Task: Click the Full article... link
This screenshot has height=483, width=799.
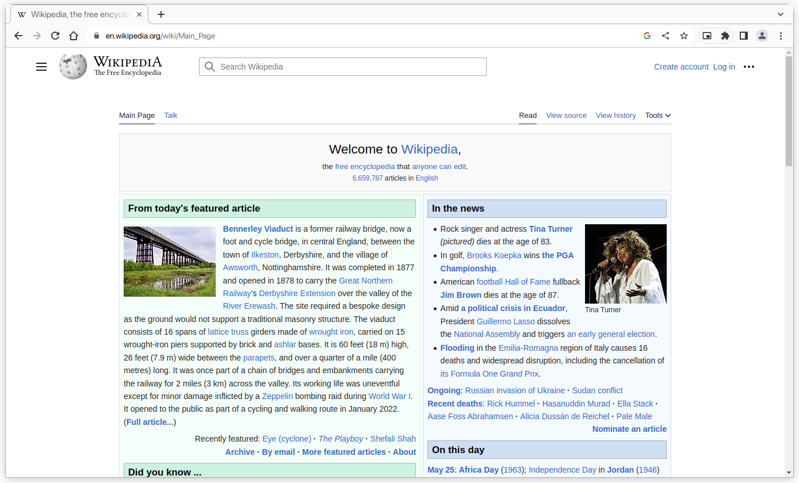Action: (150, 422)
